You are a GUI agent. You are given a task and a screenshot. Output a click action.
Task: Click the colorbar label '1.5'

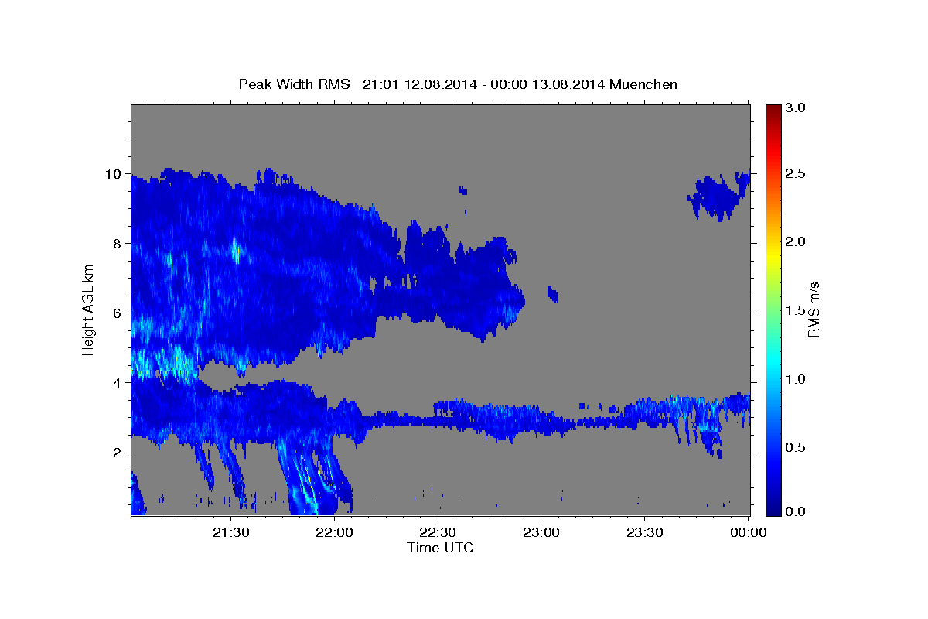[x=796, y=311]
